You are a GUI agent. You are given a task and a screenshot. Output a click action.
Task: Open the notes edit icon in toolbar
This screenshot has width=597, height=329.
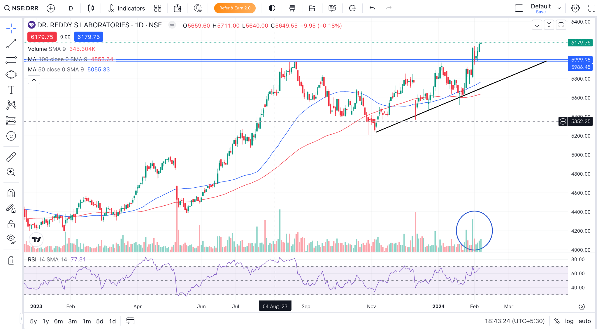(332, 8)
